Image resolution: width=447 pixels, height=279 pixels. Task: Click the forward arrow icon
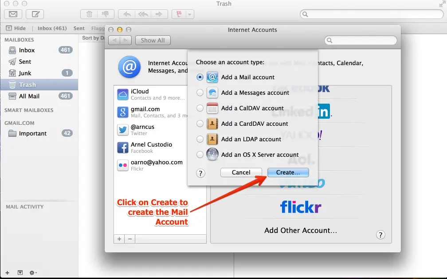click(x=158, y=14)
